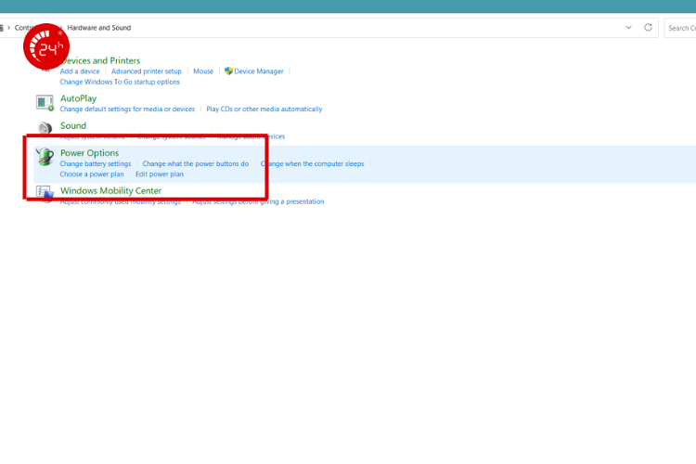Click the AutoPlay category icon
This screenshot has height=464, width=696.
click(x=45, y=102)
